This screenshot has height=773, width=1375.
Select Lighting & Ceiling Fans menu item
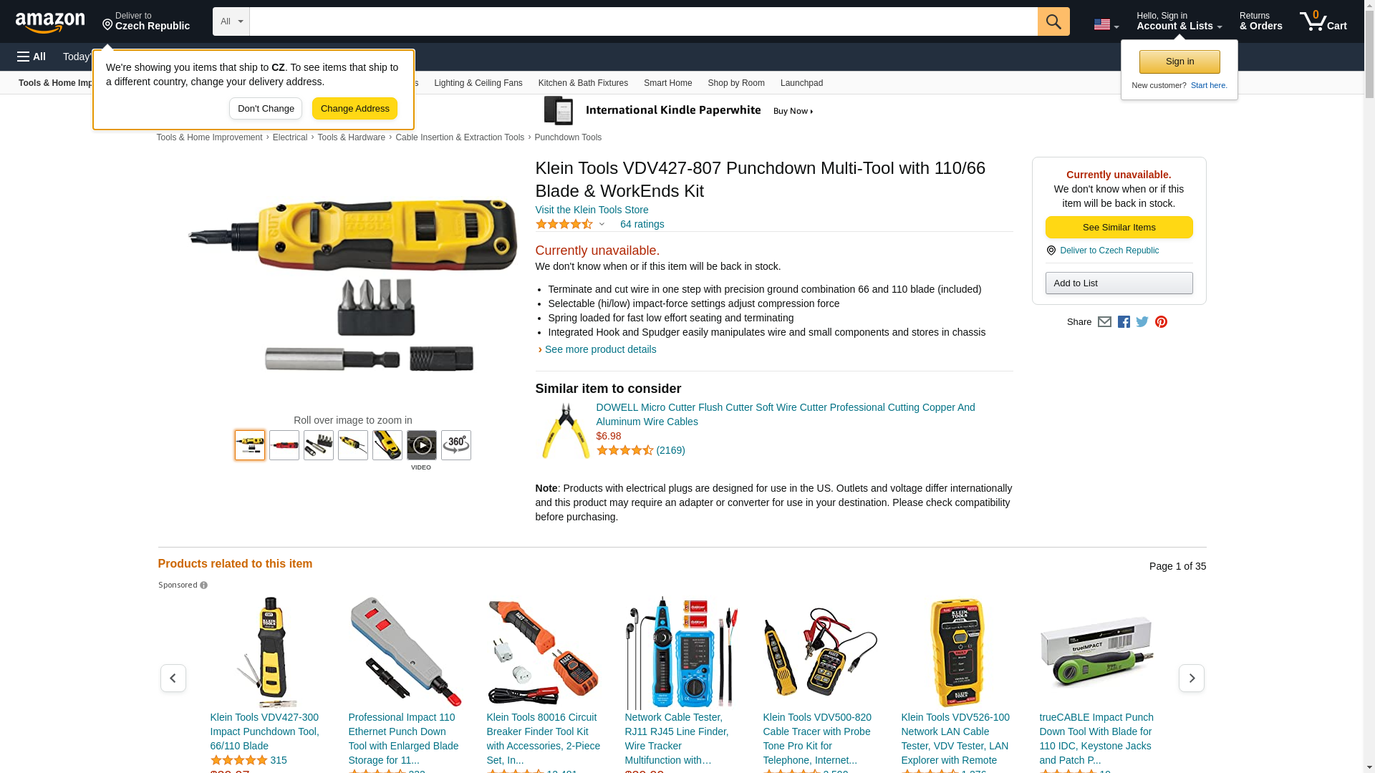(478, 83)
